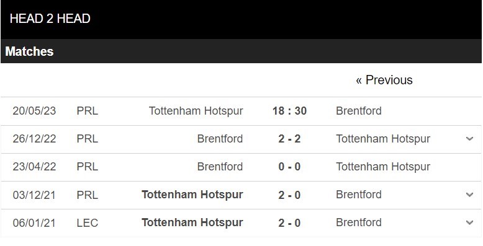Select bold Tottenham Hotspur on 03/12/21
The width and height of the screenshot is (483, 246).
tap(192, 195)
